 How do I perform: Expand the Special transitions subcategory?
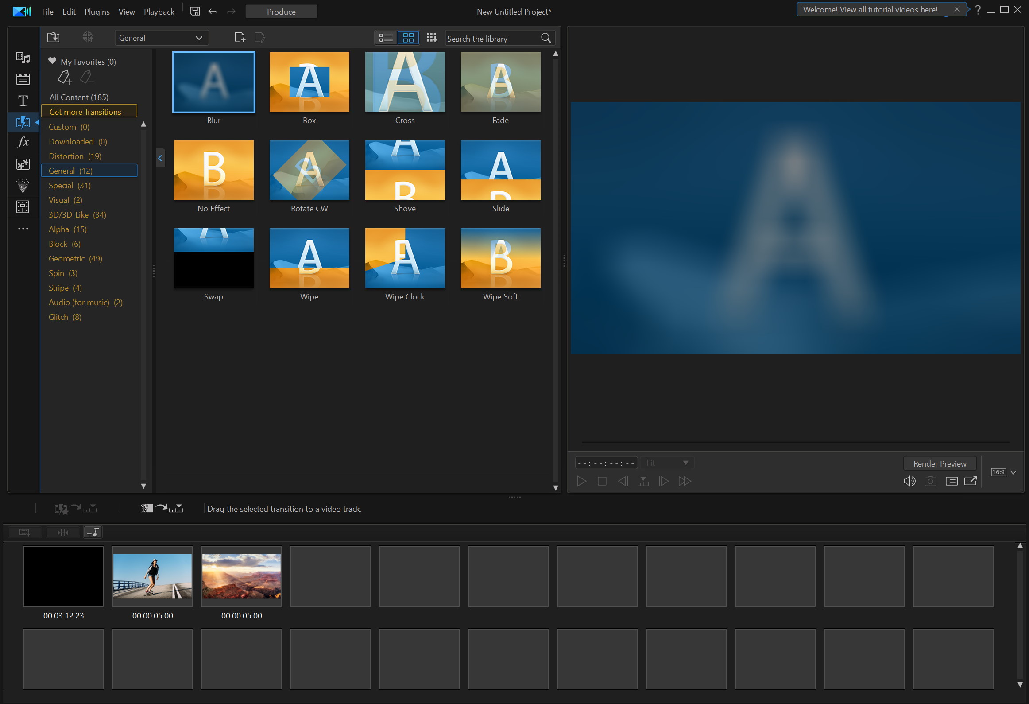69,185
